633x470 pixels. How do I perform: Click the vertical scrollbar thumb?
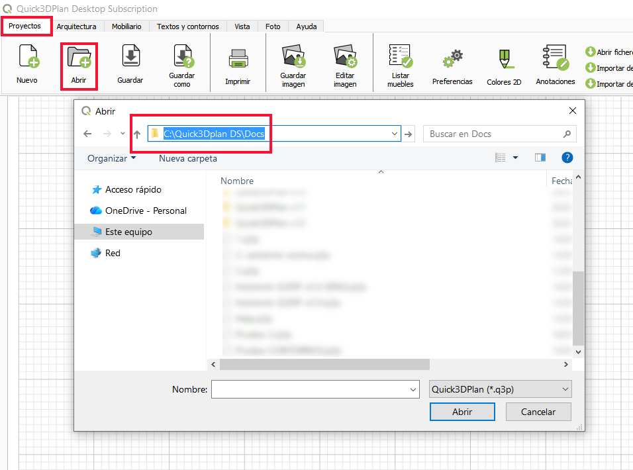pyautogui.click(x=578, y=308)
